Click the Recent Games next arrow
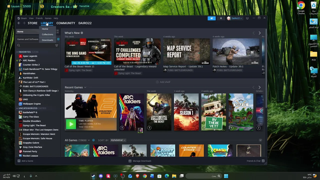This screenshot has height=180, width=320. 259,87
